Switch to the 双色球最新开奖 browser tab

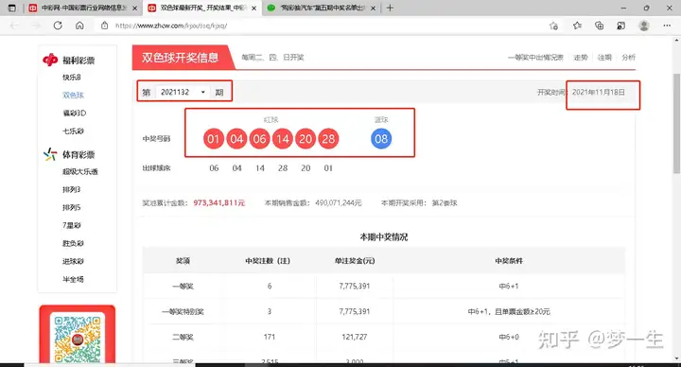(x=202, y=9)
